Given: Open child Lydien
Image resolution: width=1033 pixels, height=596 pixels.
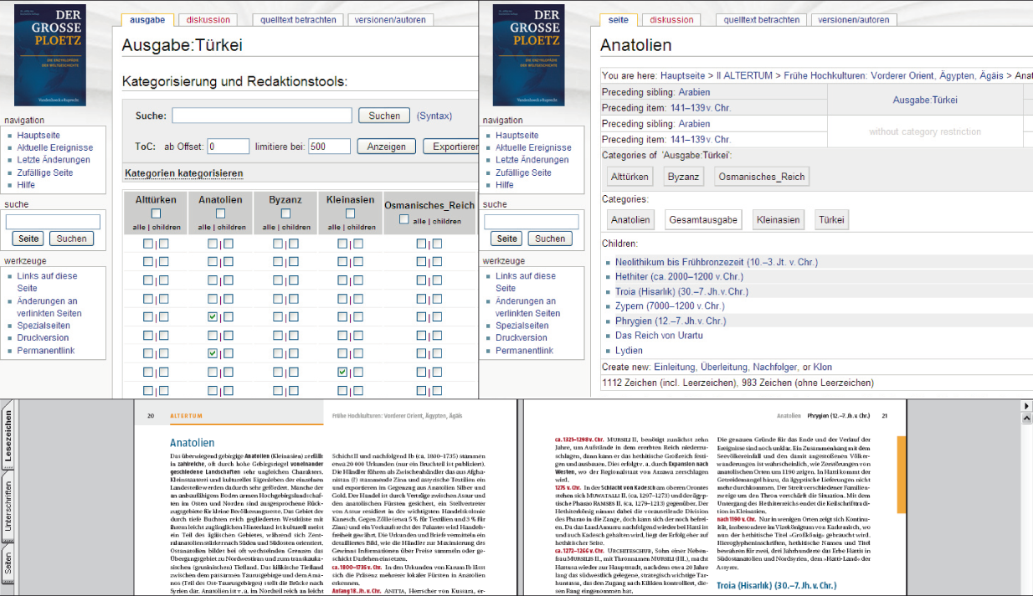Looking at the screenshot, I should click(629, 351).
